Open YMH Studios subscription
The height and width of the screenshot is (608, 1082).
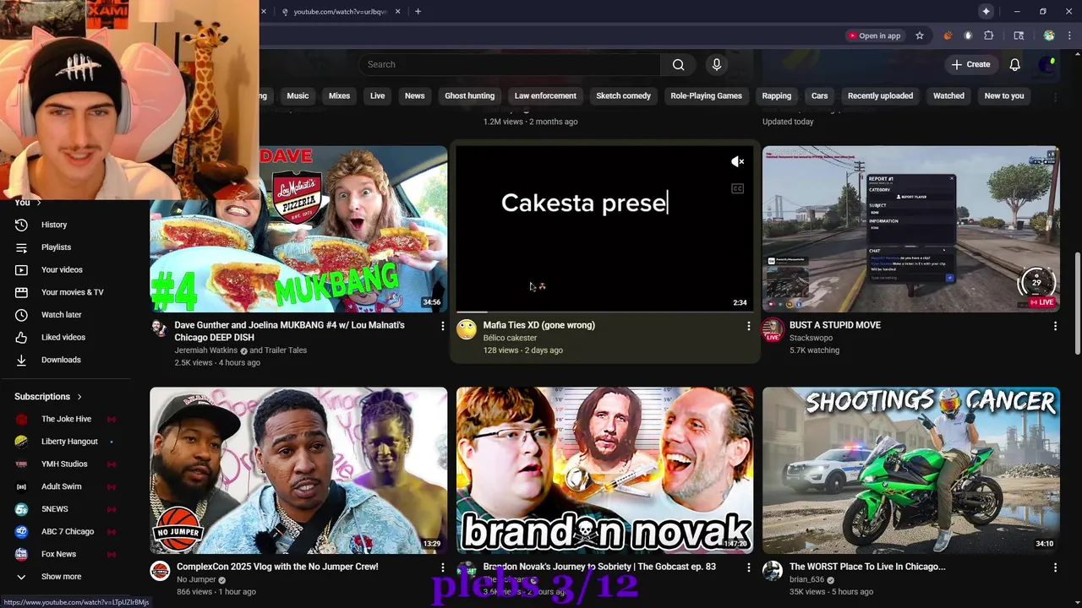[x=66, y=464]
